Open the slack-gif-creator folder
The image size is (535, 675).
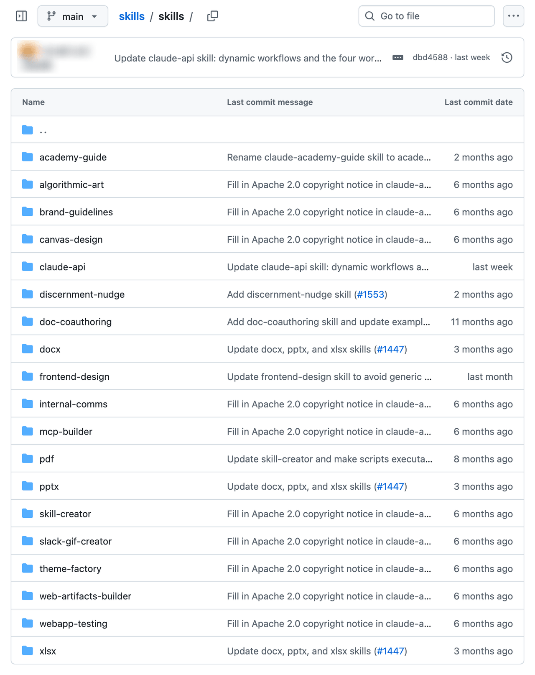point(76,541)
